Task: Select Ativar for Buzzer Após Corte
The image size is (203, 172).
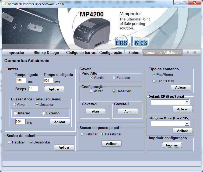Action: click(x=19, y=104)
